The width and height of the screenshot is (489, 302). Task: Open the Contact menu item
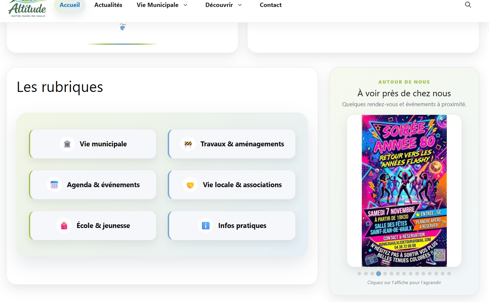pos(271,5)
